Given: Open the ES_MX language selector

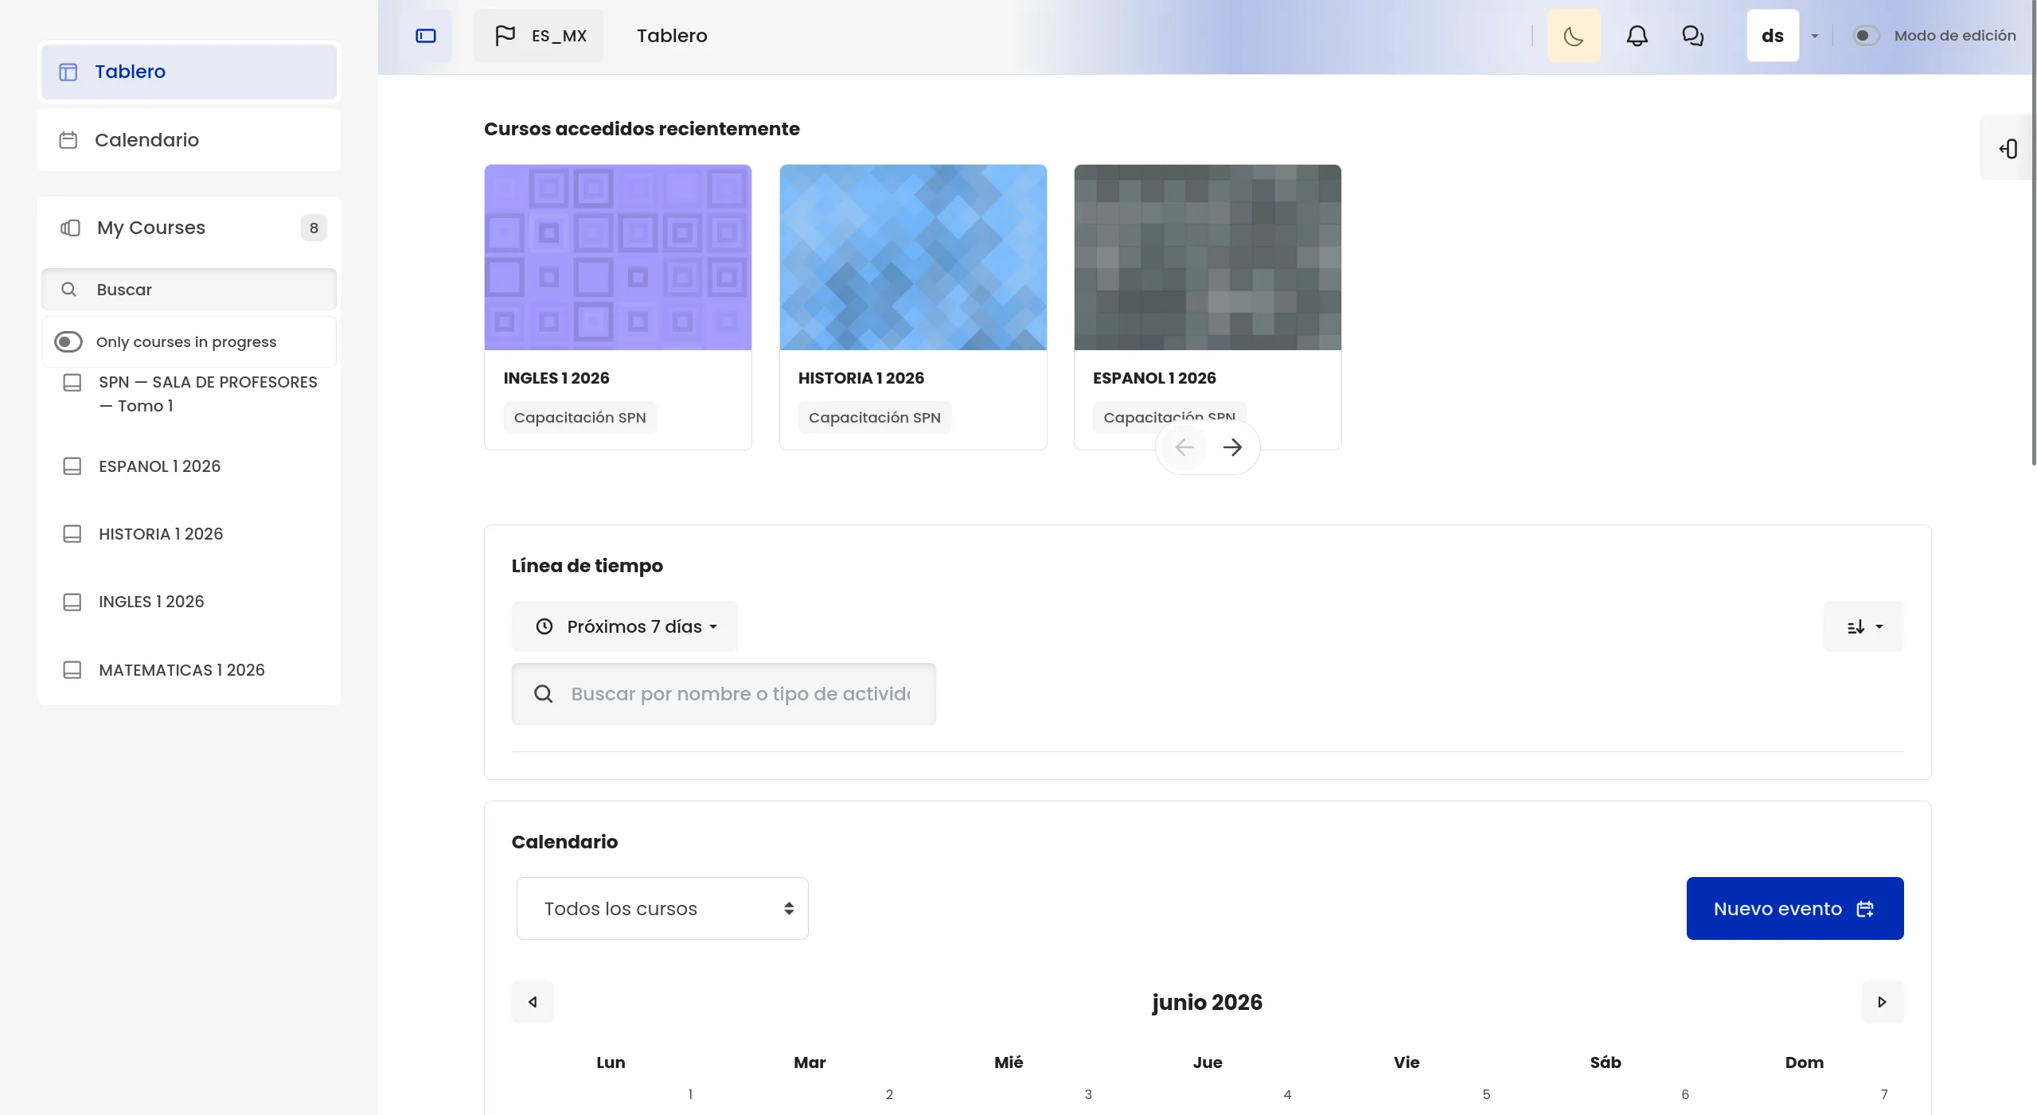Looking at the screenshot, I should coord(538,36).
